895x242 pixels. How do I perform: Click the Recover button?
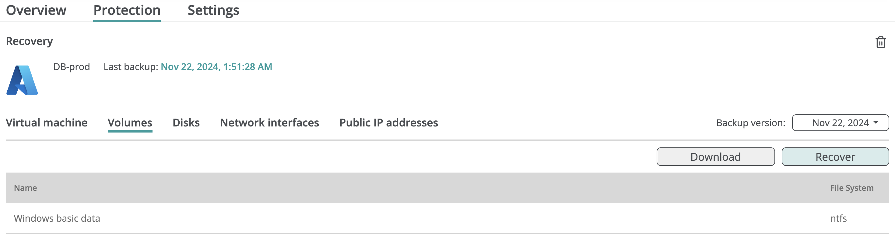tap(835, 157)
